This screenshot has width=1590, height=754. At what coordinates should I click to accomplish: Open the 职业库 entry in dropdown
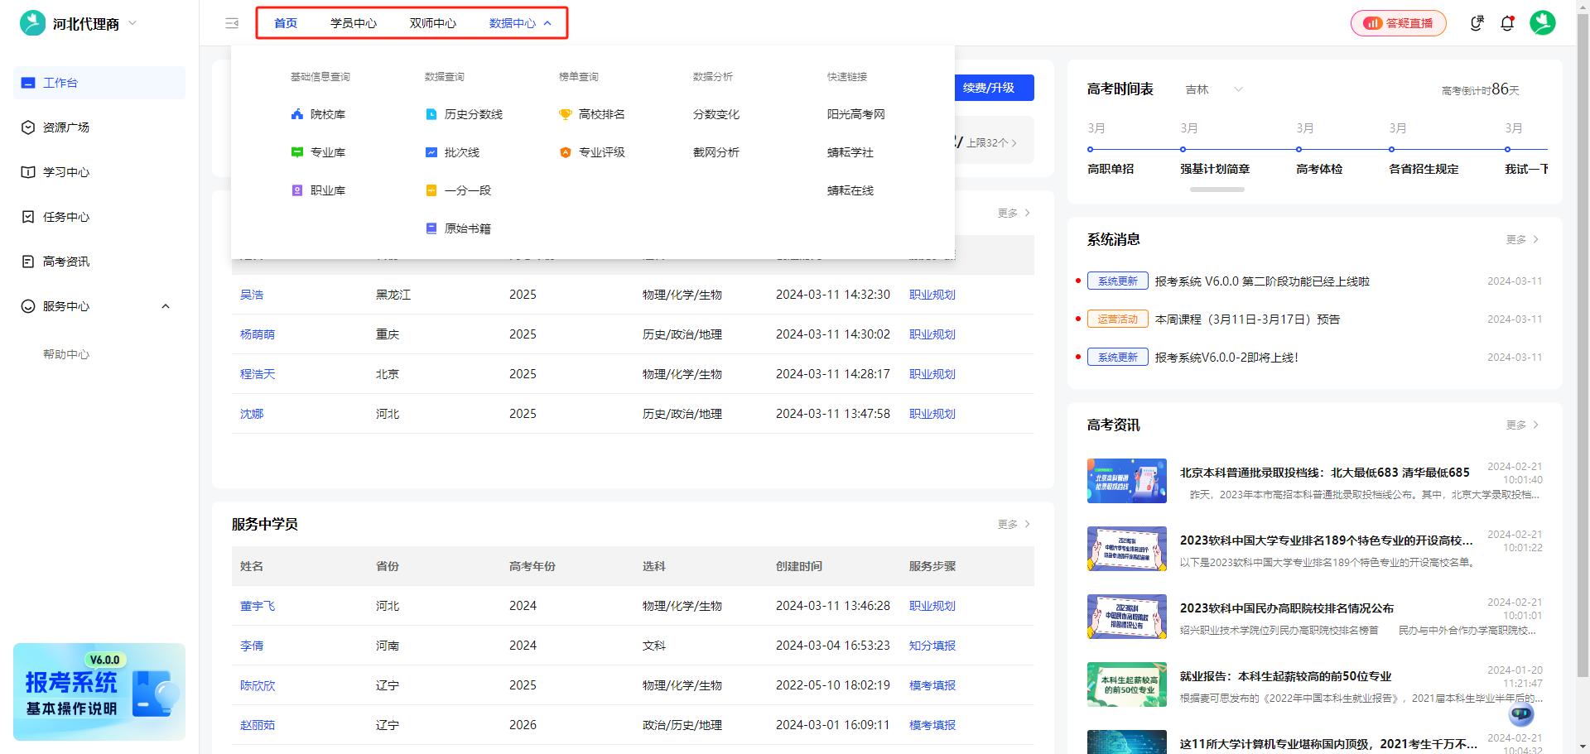click(318, 190)
